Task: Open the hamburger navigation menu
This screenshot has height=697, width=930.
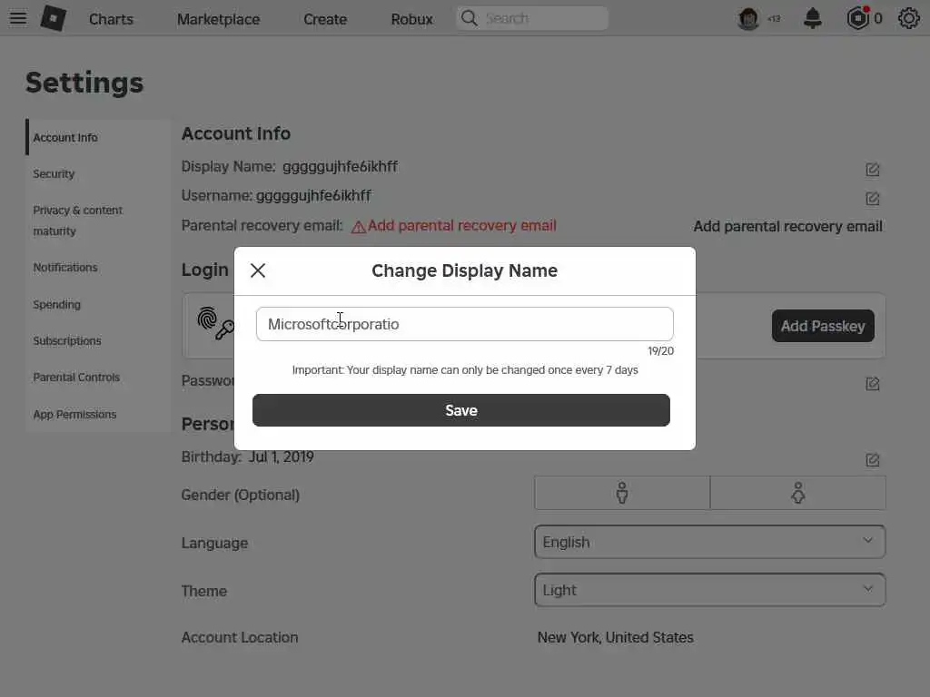Action: coord(18,18)
